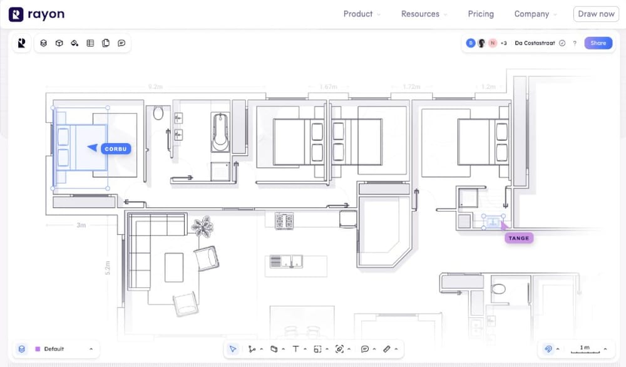This screenshot has width=626, height=367.
Task: Select the arrow selection tool
Action: pos(233,349)
